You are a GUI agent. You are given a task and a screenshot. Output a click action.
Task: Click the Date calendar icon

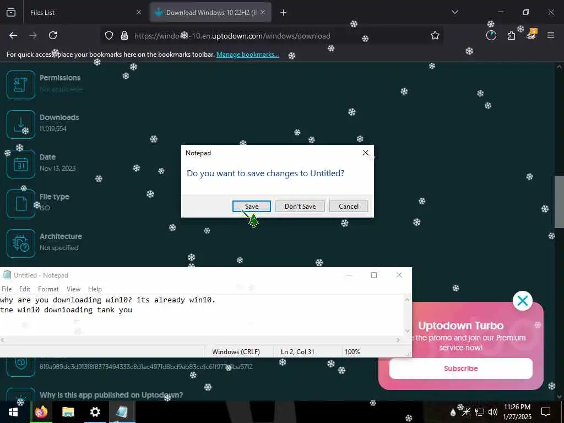(21, 164)
